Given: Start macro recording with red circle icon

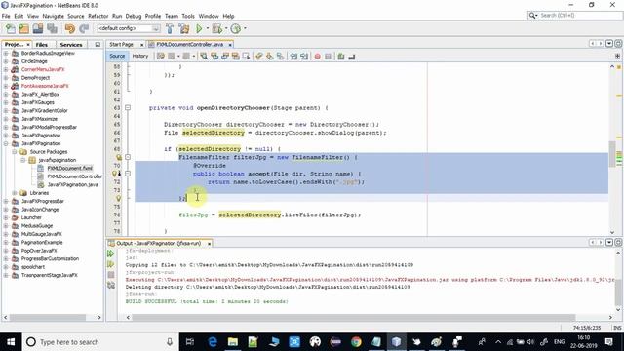Looking at the screenshot, I should tap(318, 57).
